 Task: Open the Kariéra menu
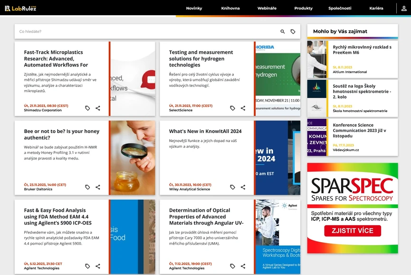[x=376, y=8]
